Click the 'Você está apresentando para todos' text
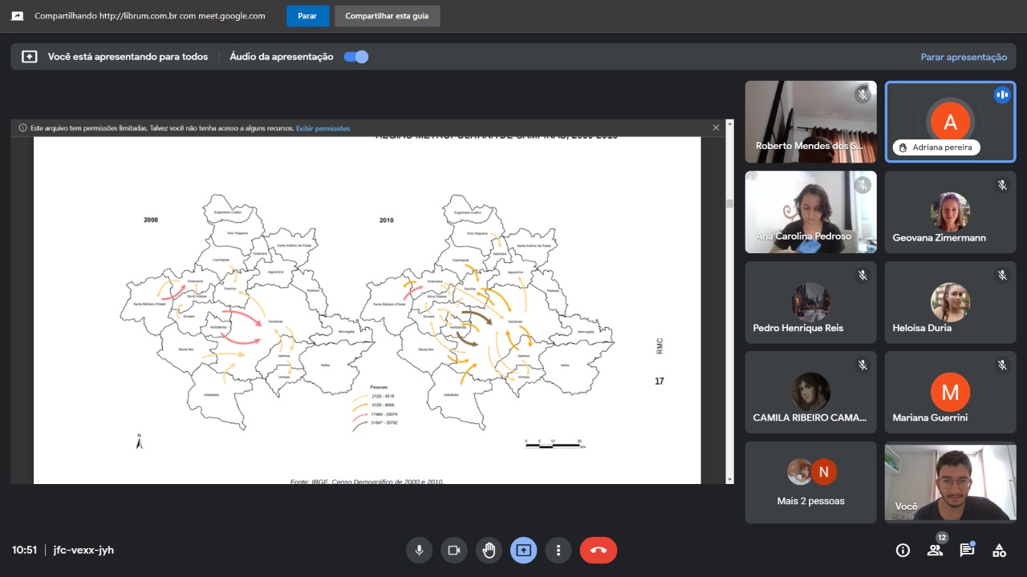 [x=128, y=57]
